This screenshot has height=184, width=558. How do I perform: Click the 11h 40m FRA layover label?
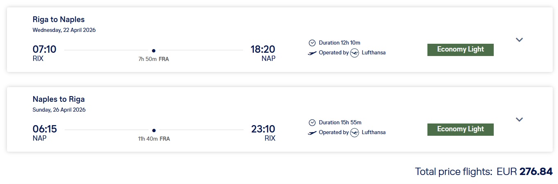154,139
